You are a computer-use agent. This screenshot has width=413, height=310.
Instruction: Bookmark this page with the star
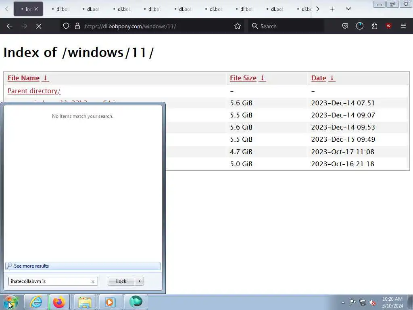click(237, 26)
